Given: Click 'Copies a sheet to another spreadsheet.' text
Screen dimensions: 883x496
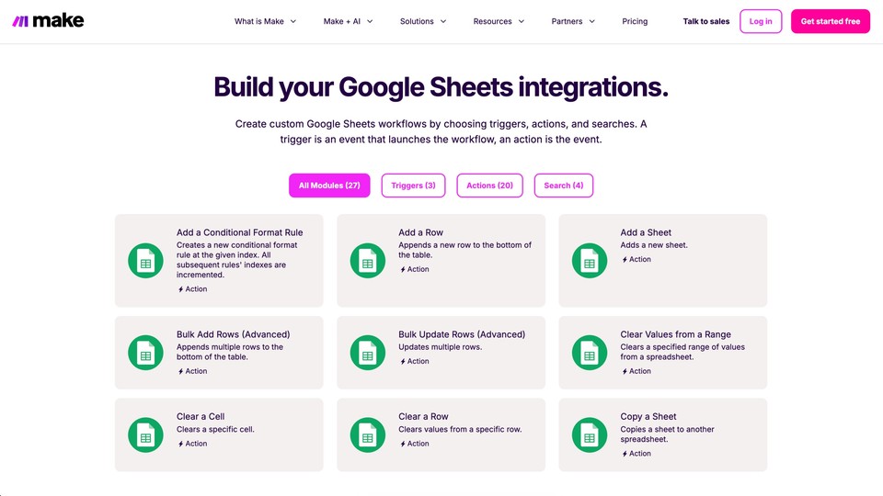Looking at the screenshot, I should pyautogui.click(x=668, y=434).
